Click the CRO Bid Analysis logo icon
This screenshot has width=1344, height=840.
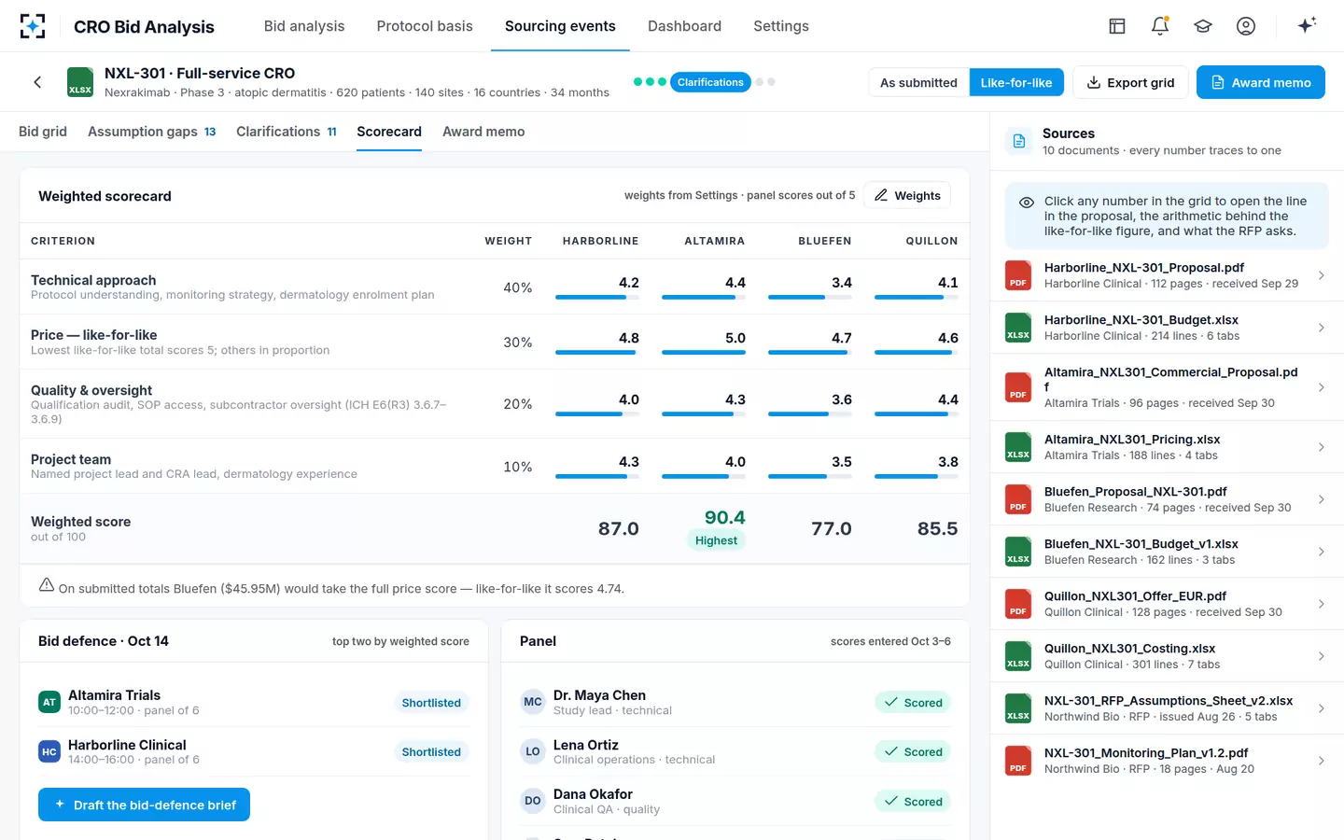tap(33, 26)
